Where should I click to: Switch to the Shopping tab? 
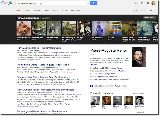pos(37,10)
